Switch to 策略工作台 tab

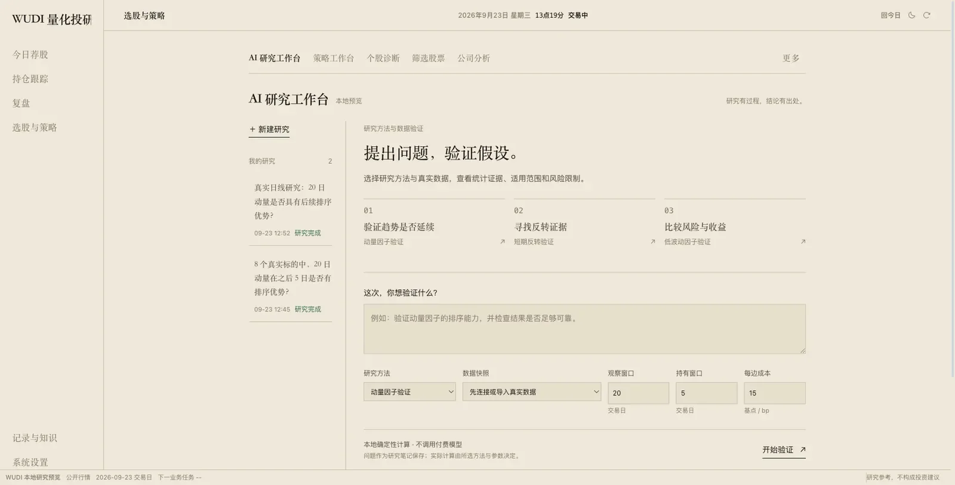click(x=334, y=58)
